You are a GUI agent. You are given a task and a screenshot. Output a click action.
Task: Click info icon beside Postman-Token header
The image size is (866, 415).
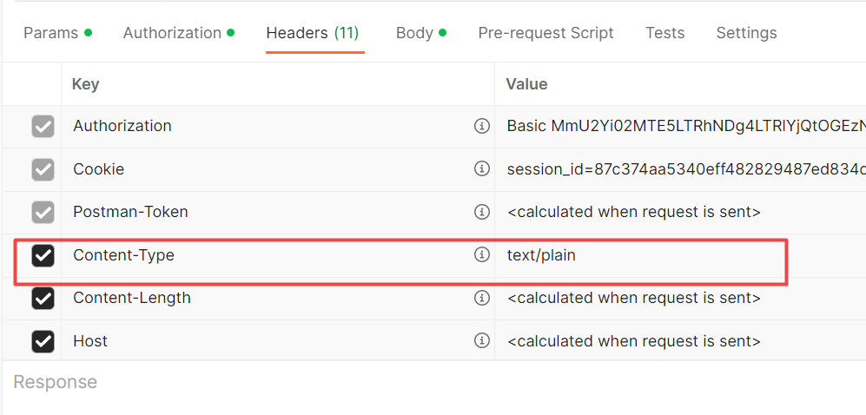point(482,212)
